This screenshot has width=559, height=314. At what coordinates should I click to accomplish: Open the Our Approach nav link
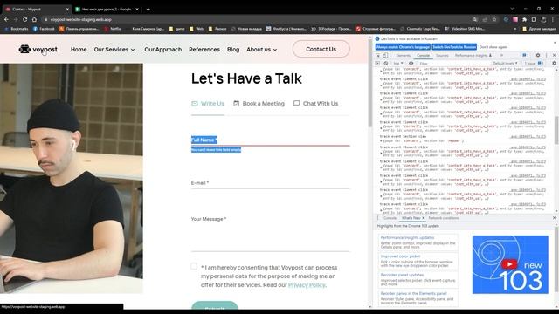(x=163, y=50)
